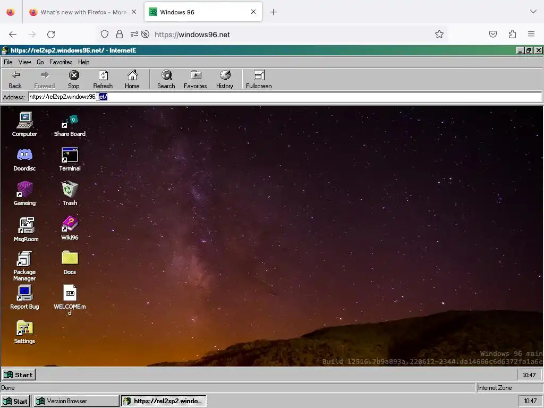
Task: Refresh the page in InternetE toolbar
Action: [103, 80]
